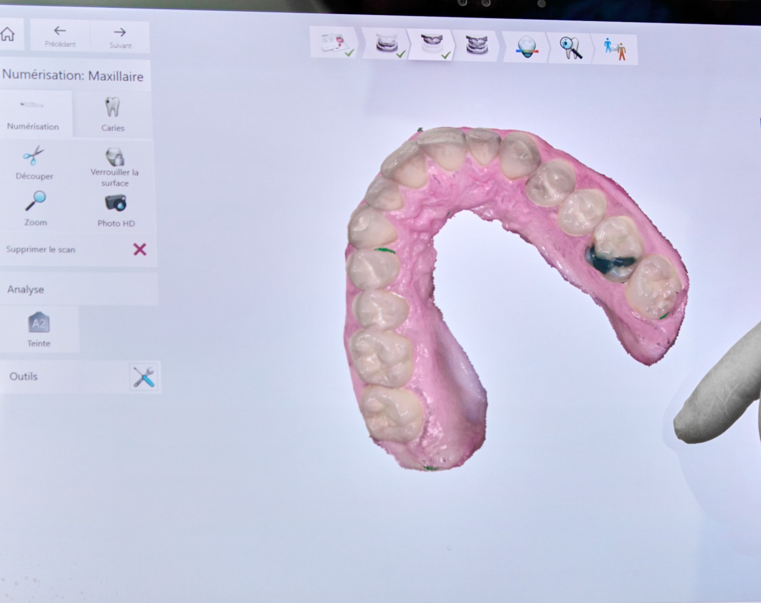Delete the scan with the red X
The image size is (761, 603).
click(x=140, y=249)
